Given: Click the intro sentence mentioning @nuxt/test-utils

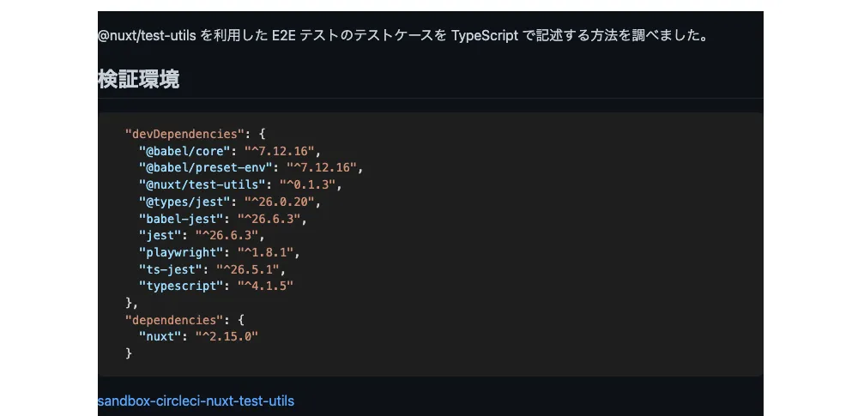Looking at the screenshot, I should coord(402,36).
